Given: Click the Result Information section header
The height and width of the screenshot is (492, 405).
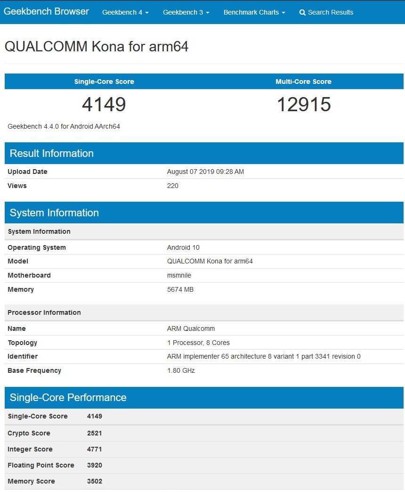Looking at the screenshot, I should pyautogui.click(x=204, y=153).
